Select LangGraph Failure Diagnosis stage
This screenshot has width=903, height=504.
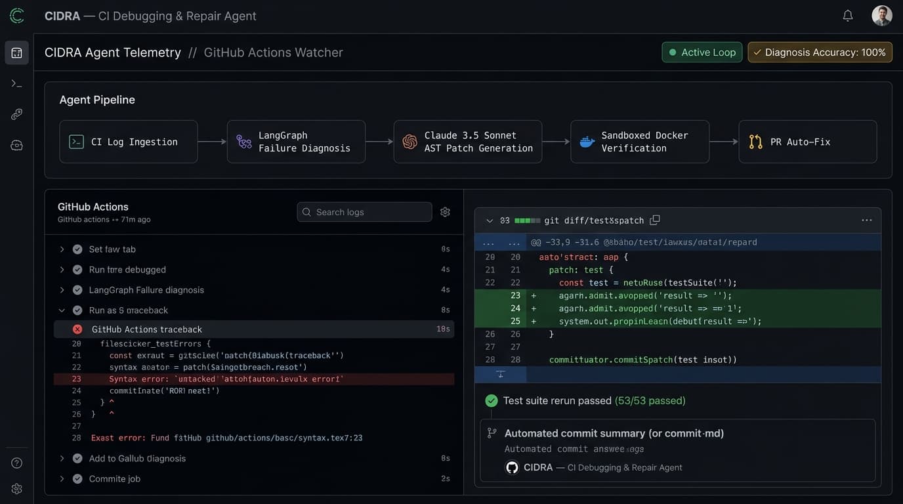296,142
